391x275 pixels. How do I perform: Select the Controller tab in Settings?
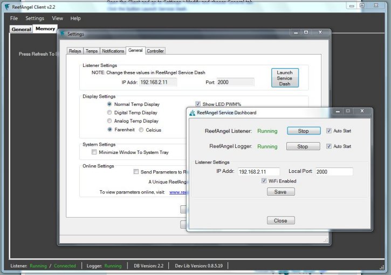pyautogui.click(x=155, y=51)
